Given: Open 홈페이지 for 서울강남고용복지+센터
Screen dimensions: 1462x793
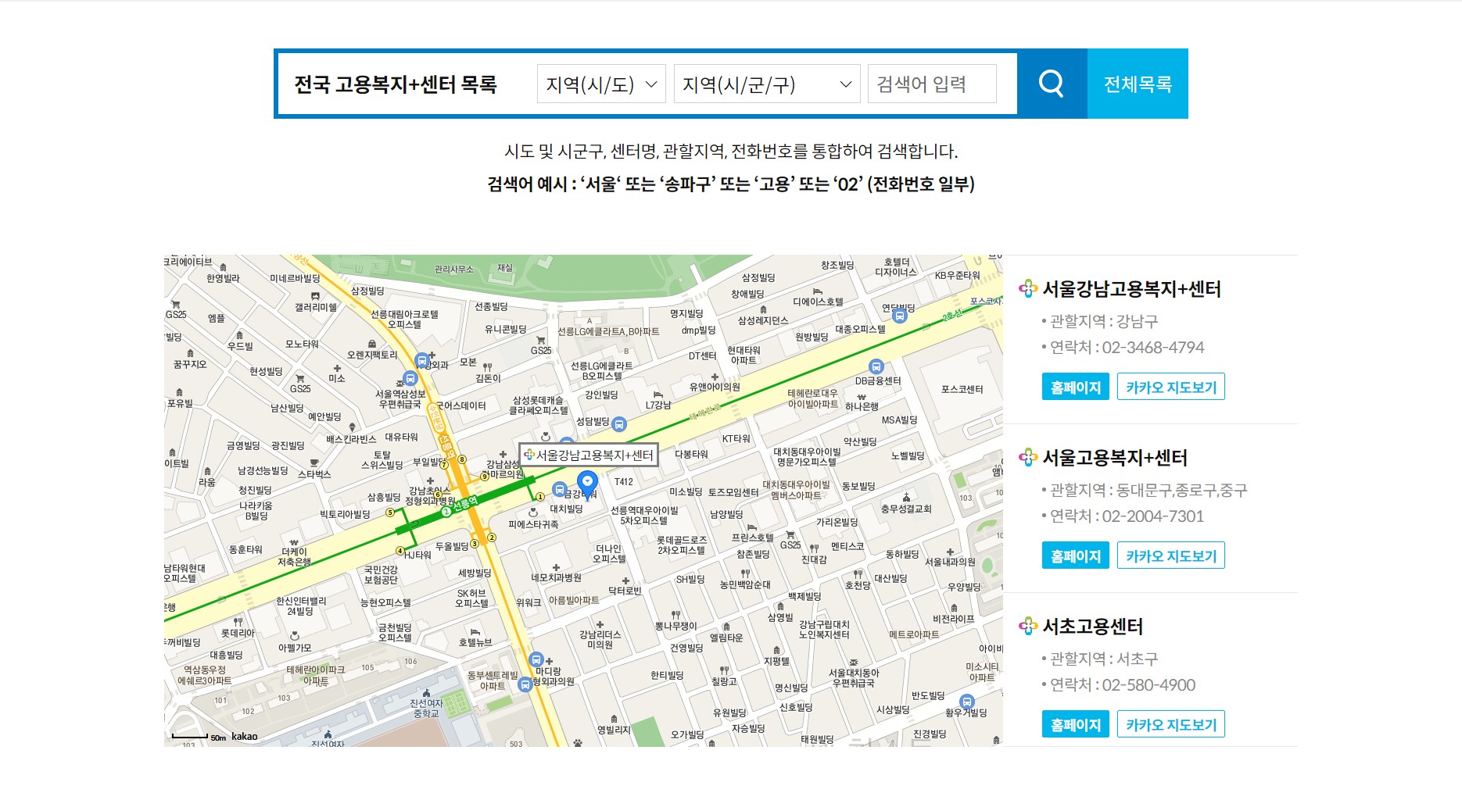Looking at the screenshot, I should click(x=1075, y=387).
